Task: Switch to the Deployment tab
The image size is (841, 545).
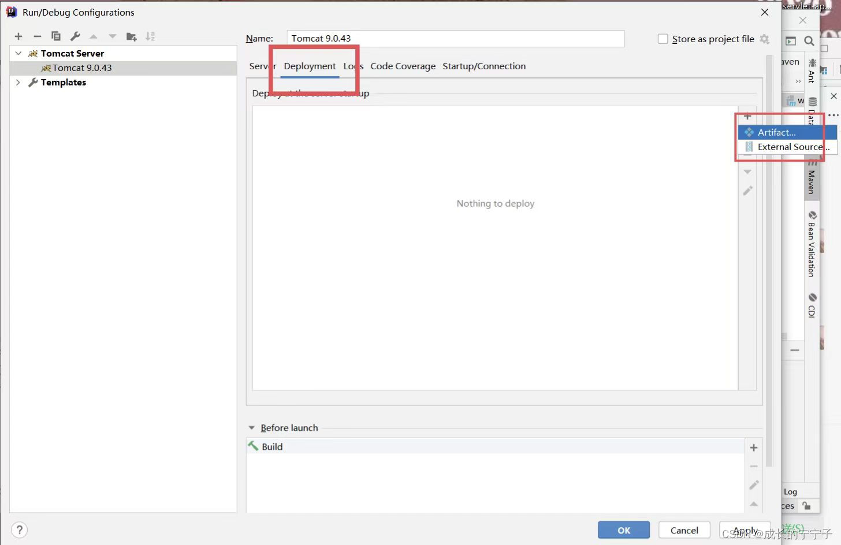Action: 310,66
